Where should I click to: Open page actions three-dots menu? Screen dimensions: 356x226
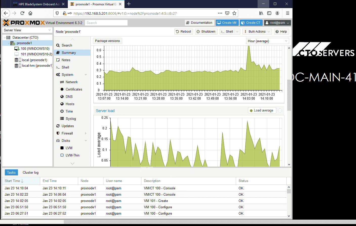pyautogui.click(x=220, y=13)
